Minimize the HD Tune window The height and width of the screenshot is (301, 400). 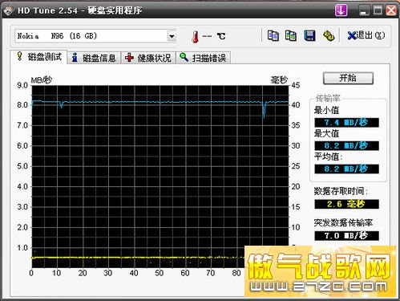[363, 10]
